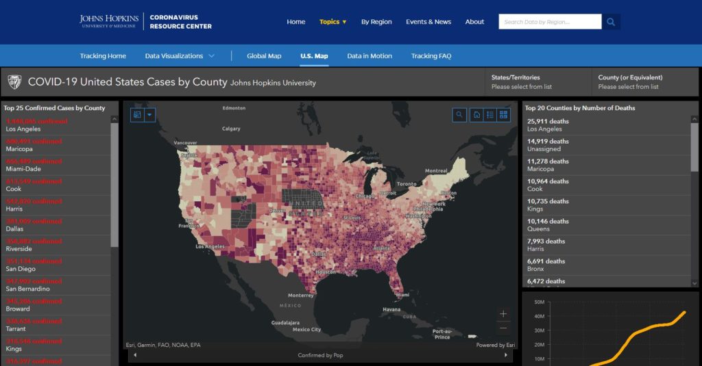The image size is (702, 366).
Task: Zoom in with the map plus button
Action: [503, 314]
